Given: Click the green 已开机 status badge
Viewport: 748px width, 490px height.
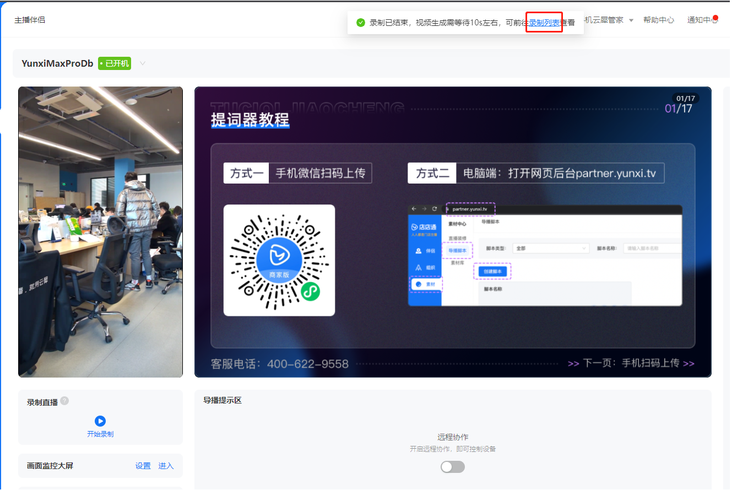Looking at the screenshot, I should [x=115, y=63].
